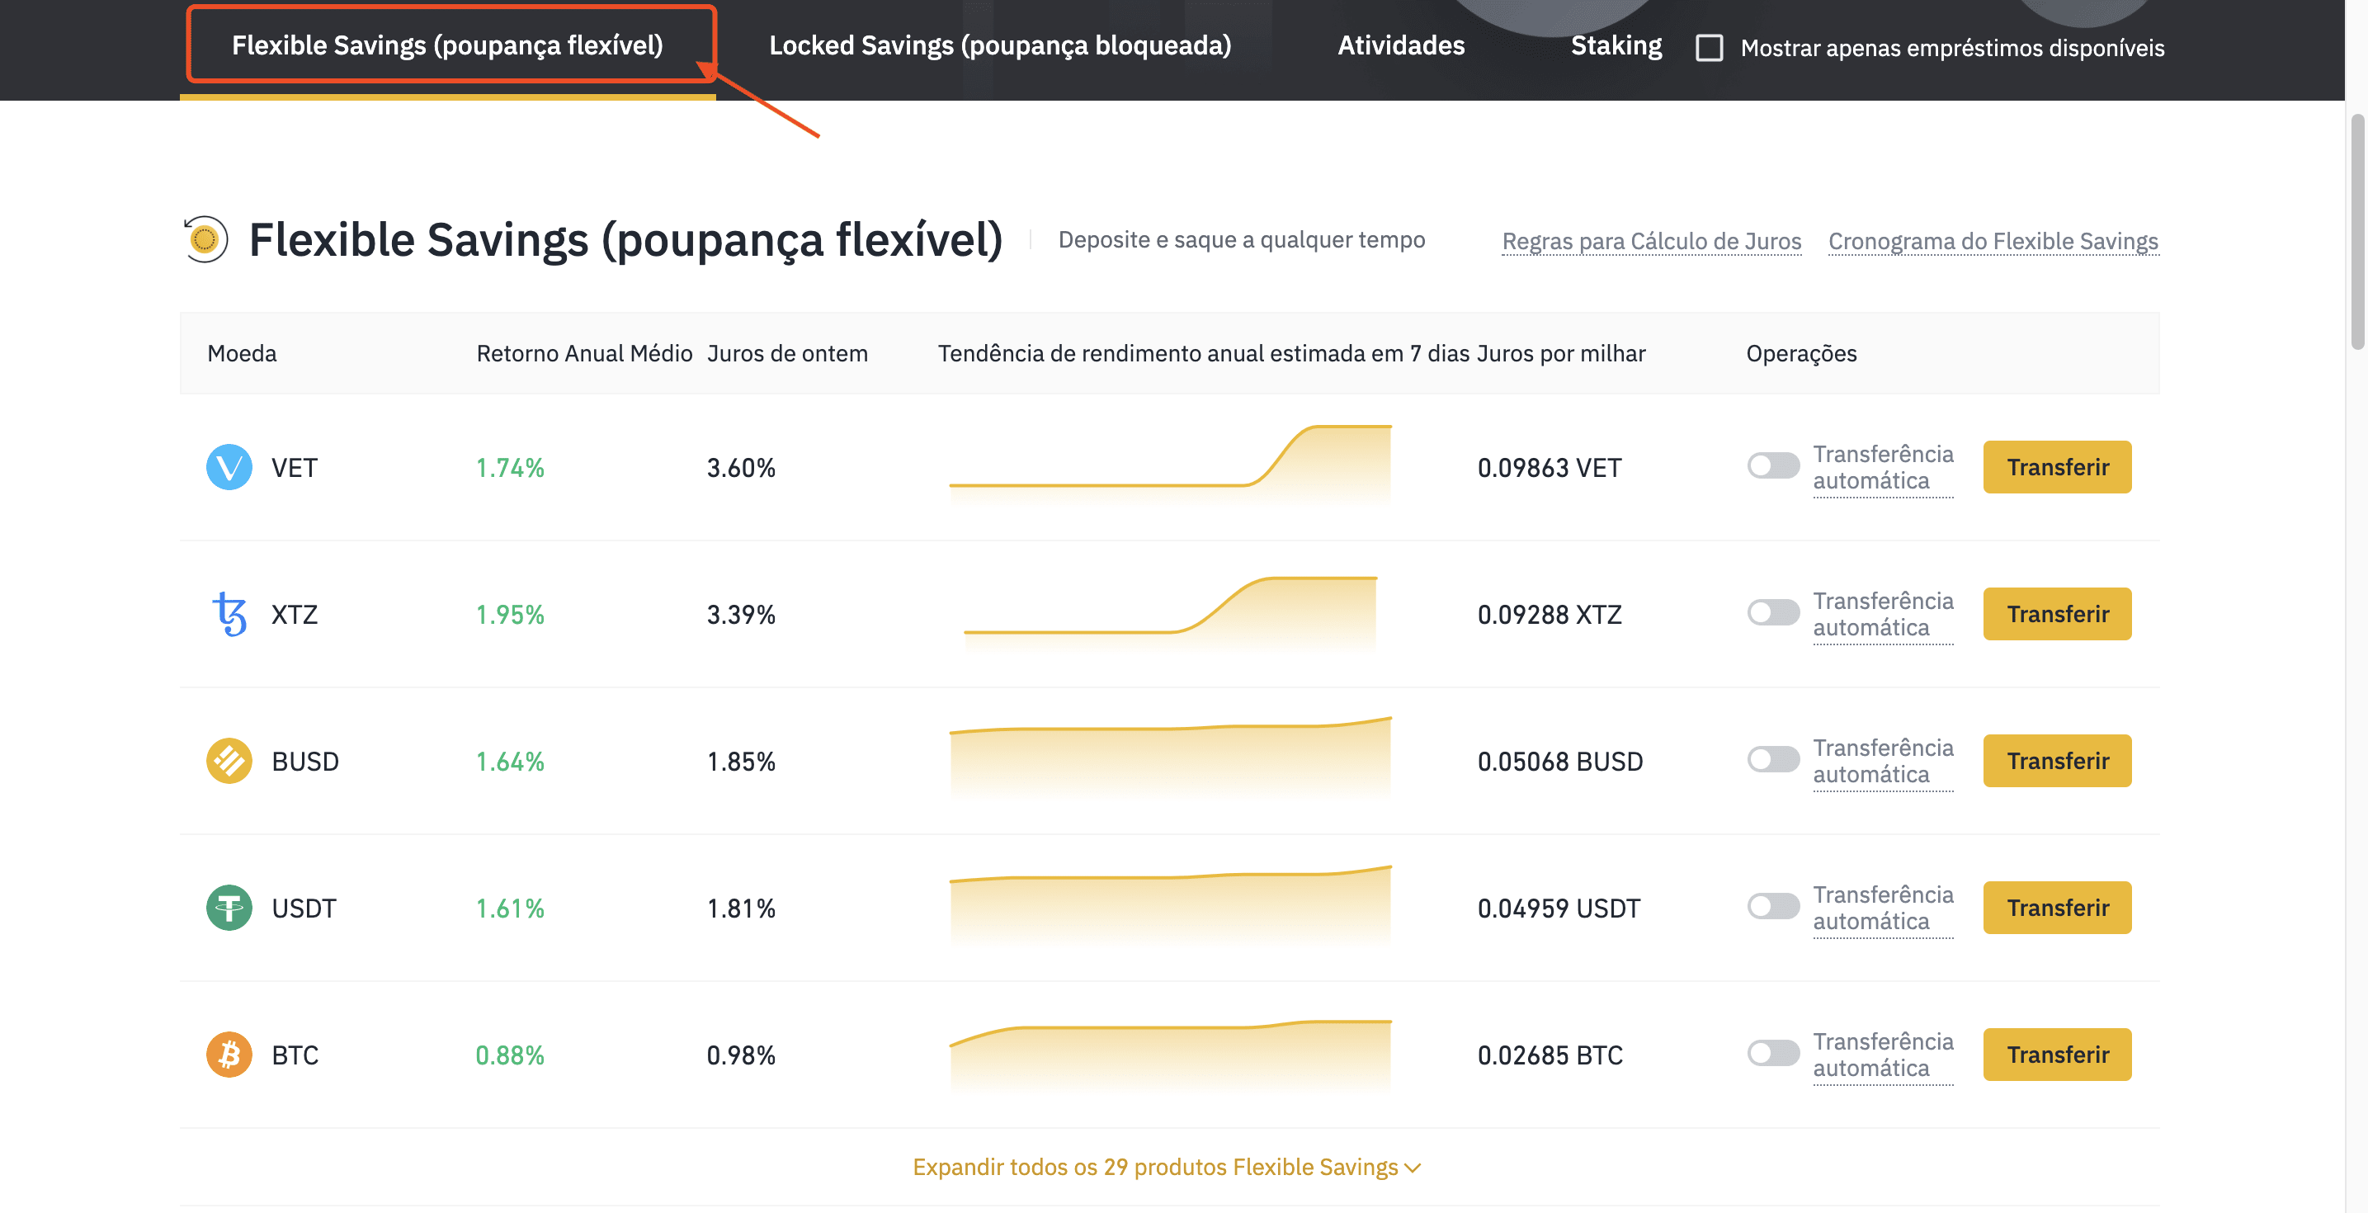Check 'Mostrar apenas empréstimos disponíveis' checkbox
Screen dimensions: 2368x1213
pos(1709,48)
